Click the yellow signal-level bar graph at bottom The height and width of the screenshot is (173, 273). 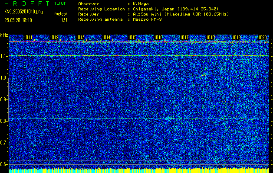(x=139, y=170)
